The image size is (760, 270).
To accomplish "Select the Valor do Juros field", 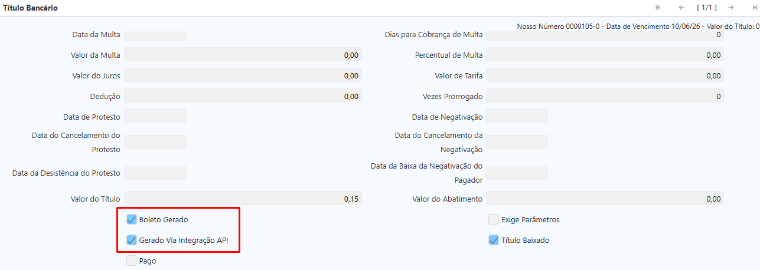I will coord(243,75).
